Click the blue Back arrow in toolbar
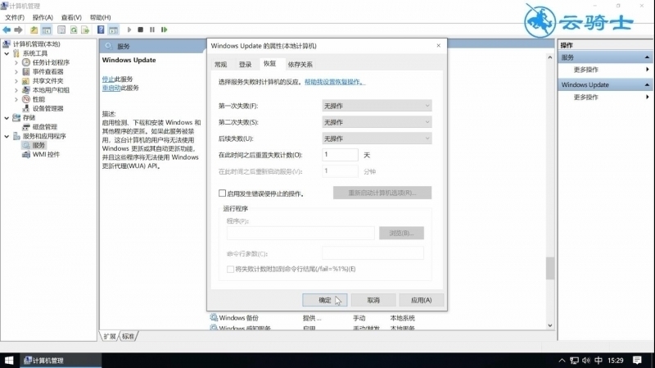The width and height of the screenshot is (655, 368). (x=7, y=30)
